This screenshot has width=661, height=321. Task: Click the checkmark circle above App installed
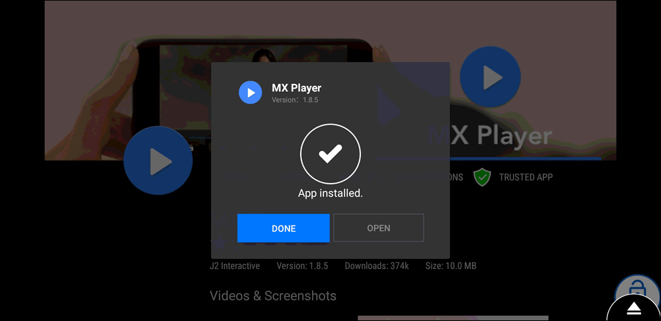330,155
